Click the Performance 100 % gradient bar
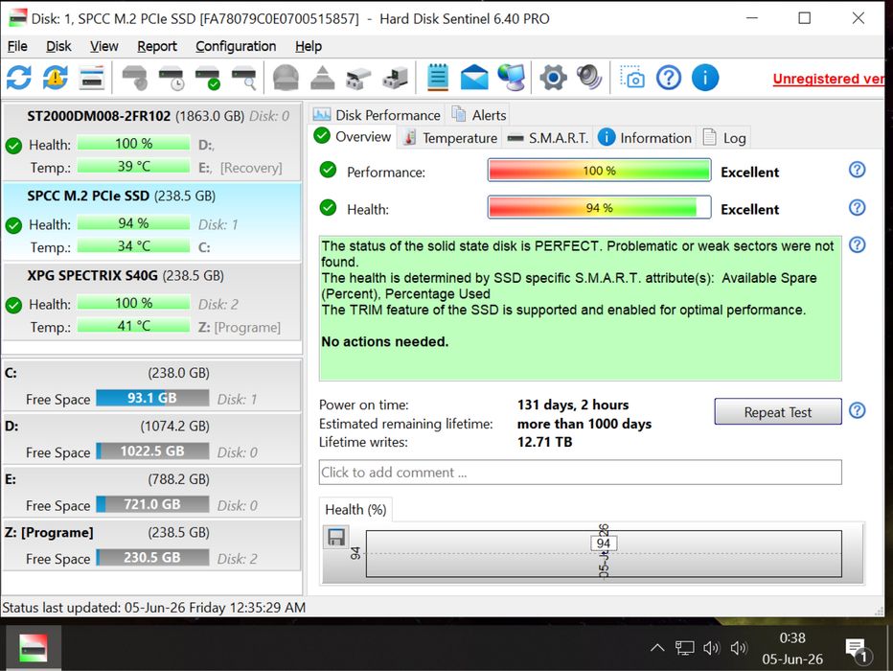 599,171
